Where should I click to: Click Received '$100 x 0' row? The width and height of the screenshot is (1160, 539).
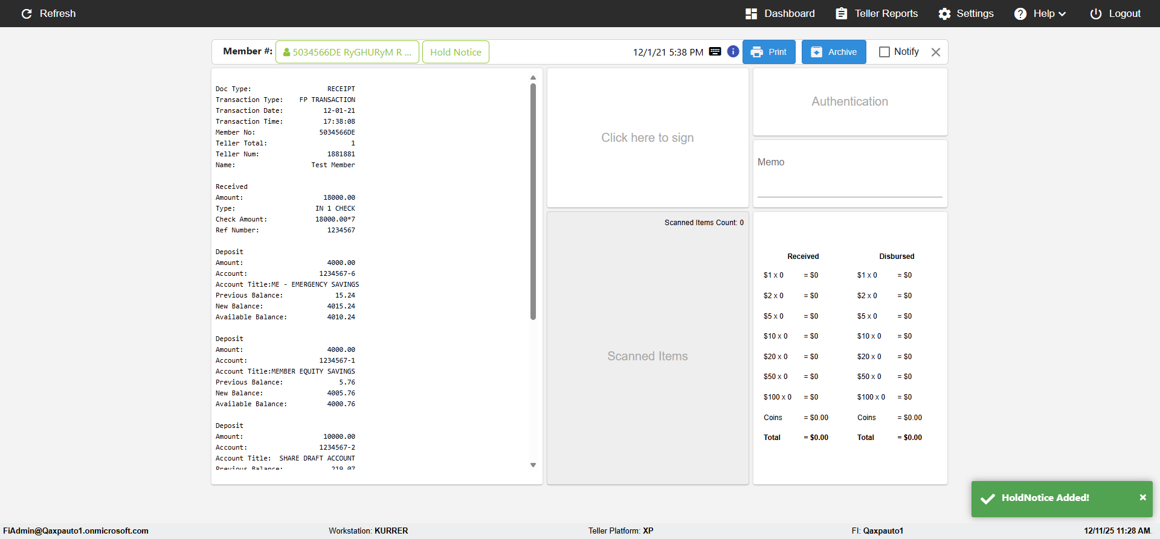791,397
